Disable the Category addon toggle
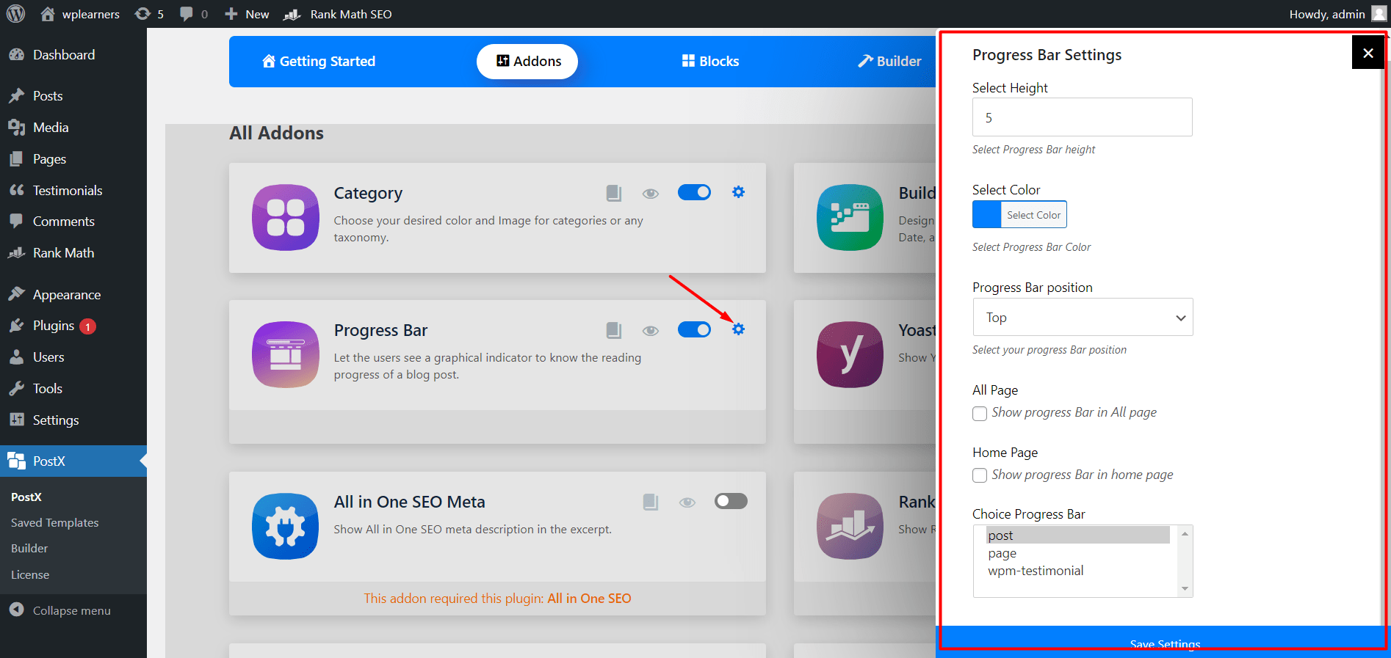The image size is (1391, 658). click(x=694, y=192)
